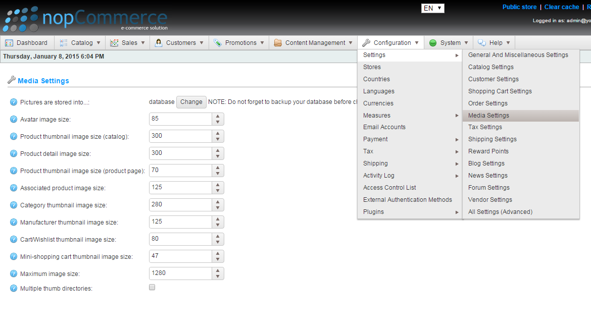The height and width of the screenshot is (332, 591).
Task: Click help icon for Mini-shopping cart thumbnail size
Action: click(14, 256)
